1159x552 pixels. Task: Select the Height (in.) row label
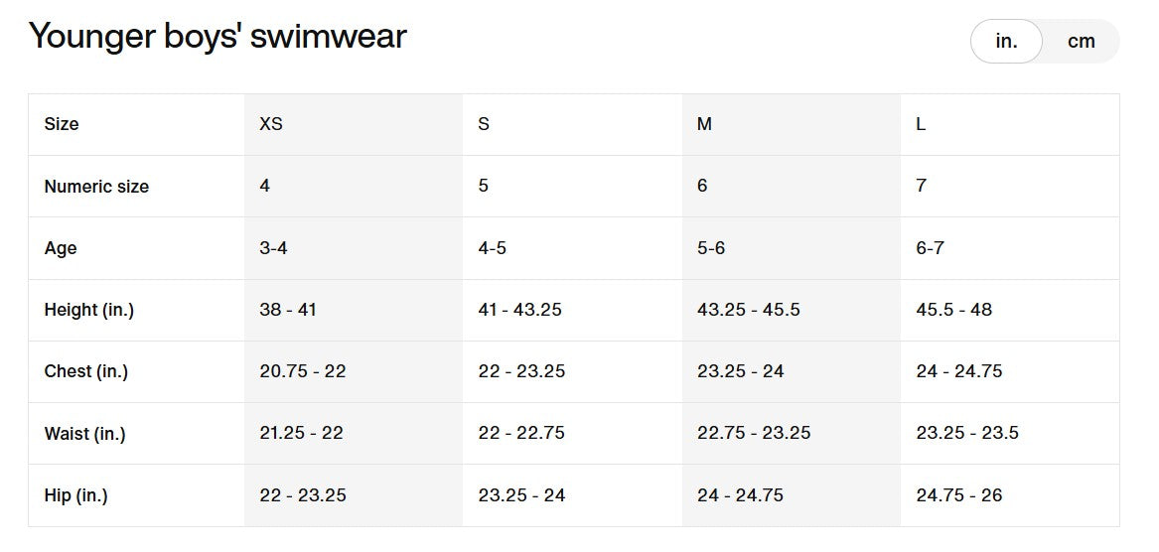tap(89, 310)
